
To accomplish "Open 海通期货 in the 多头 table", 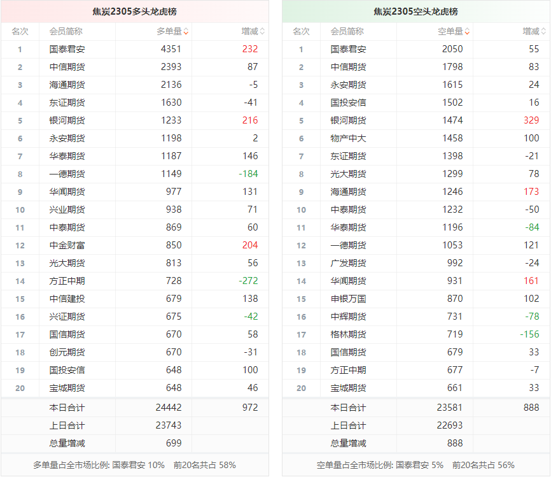I will coord(67,85).
